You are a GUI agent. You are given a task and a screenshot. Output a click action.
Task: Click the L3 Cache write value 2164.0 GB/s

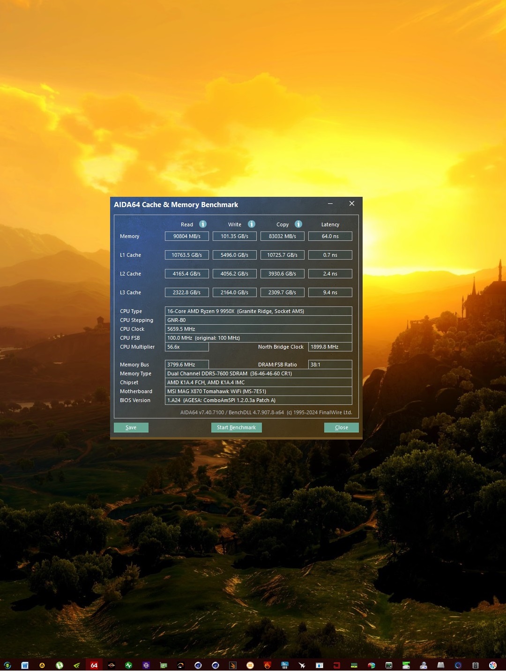coord(235,292)
